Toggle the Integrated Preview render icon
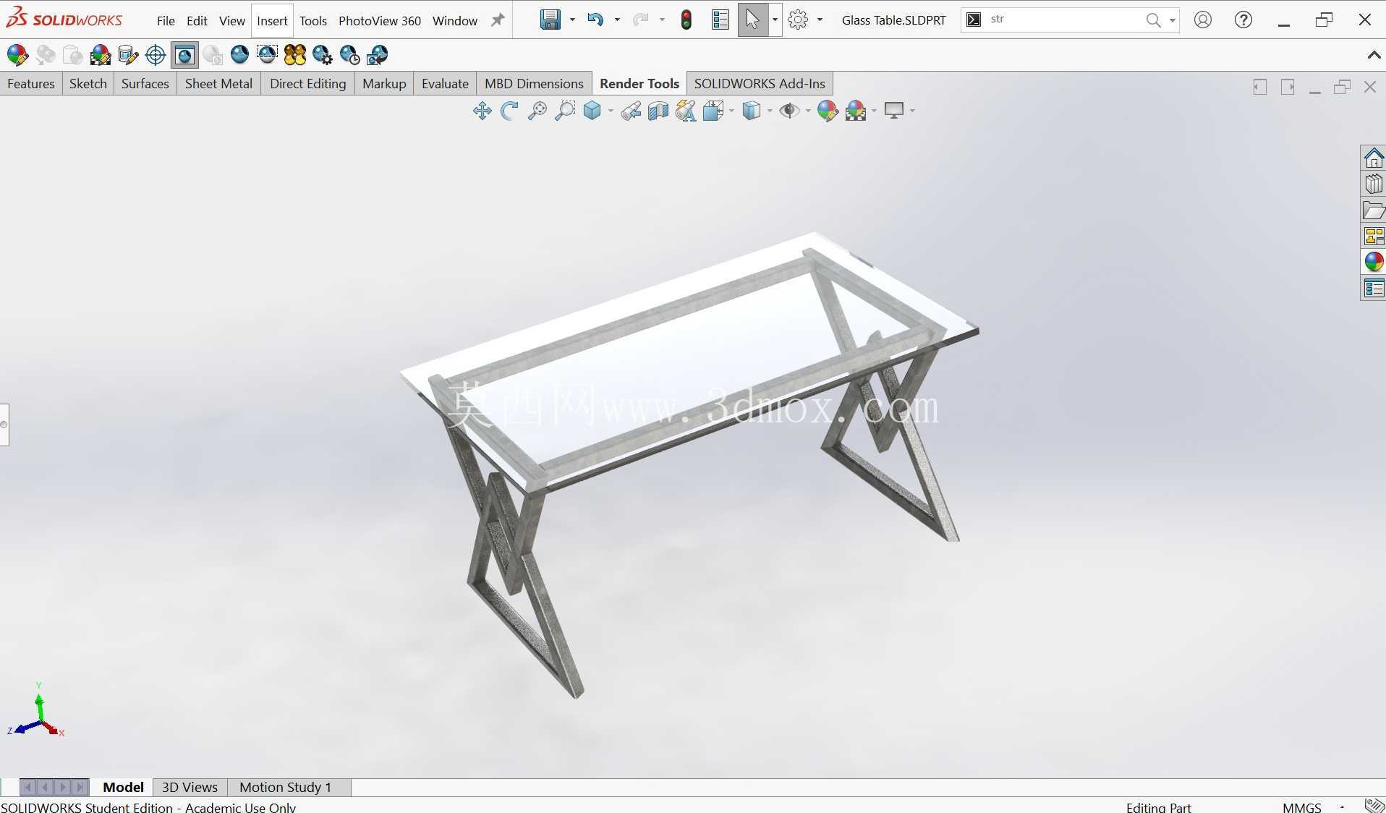 184,55
